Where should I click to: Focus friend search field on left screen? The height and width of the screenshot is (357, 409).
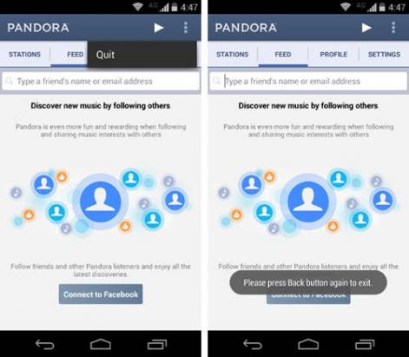coord(101,81)
